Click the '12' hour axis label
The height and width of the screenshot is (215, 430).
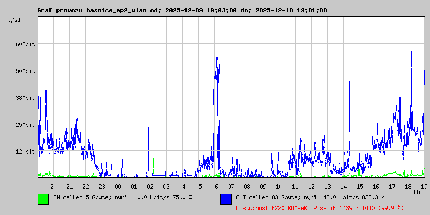tap(312, 187)
